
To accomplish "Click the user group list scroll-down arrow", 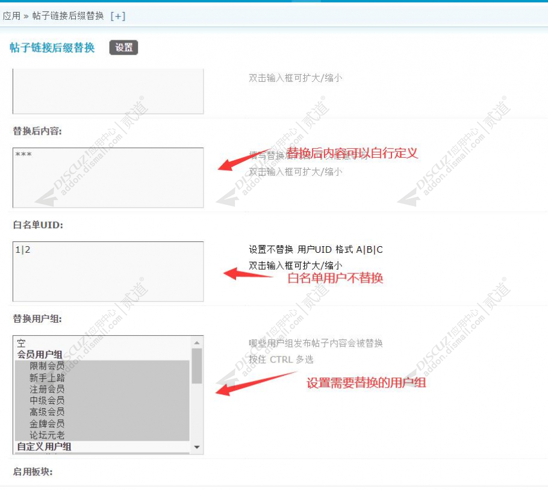I will (197, 447).
